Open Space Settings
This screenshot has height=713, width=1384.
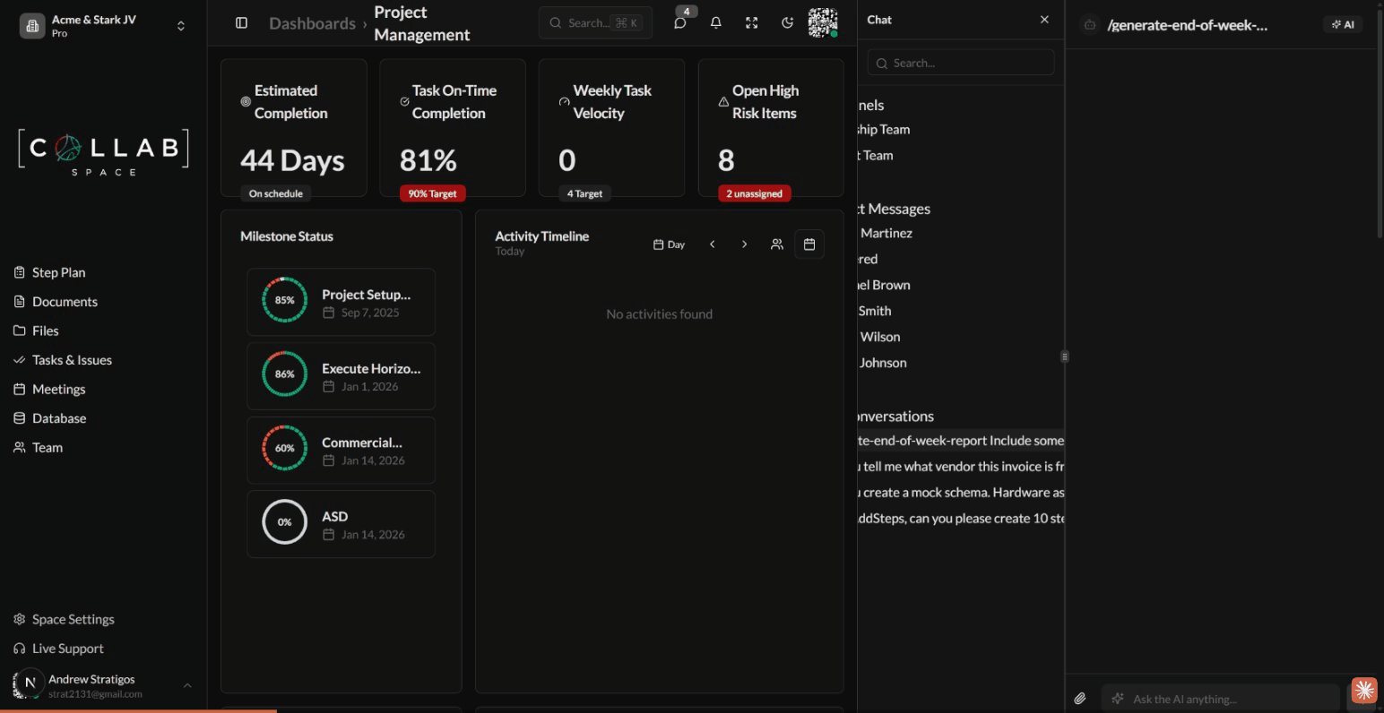(73, 619)
